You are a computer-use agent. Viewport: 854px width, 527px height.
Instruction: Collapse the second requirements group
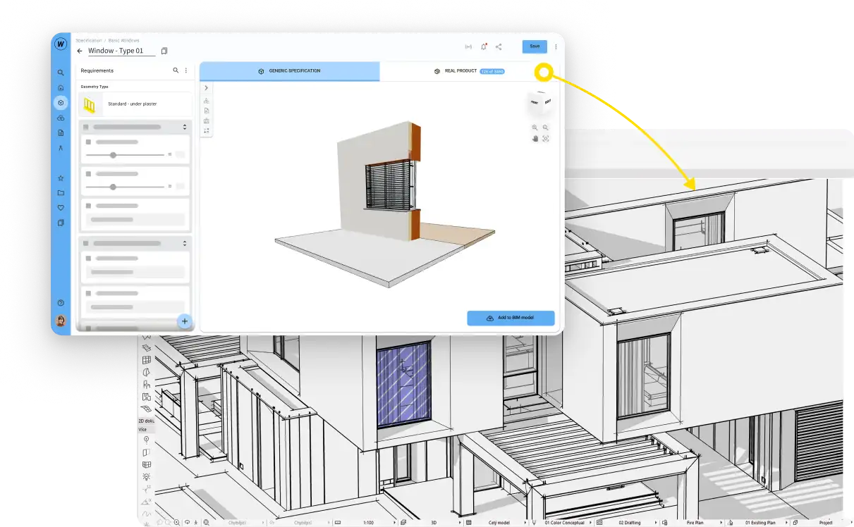coord(185,243)
